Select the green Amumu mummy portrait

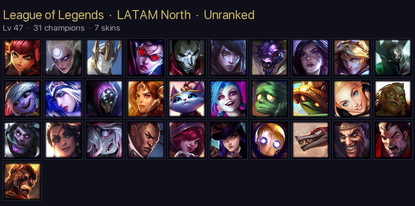tap(269, 99)
